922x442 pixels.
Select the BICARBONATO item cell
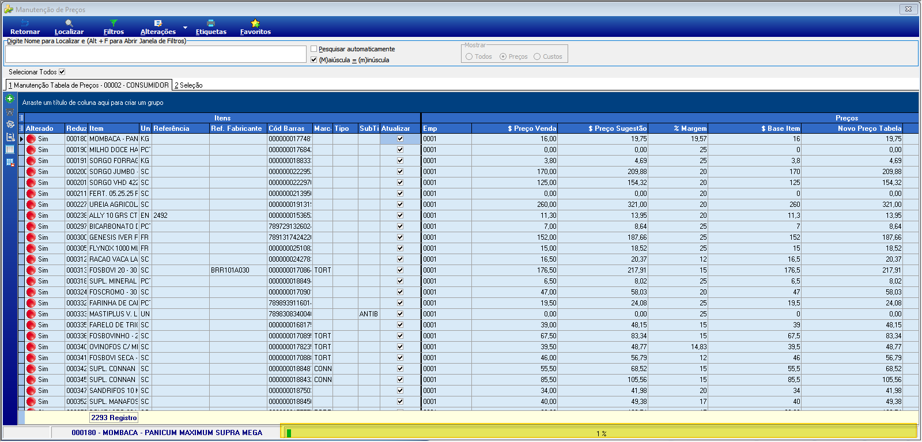coord(114,226)
